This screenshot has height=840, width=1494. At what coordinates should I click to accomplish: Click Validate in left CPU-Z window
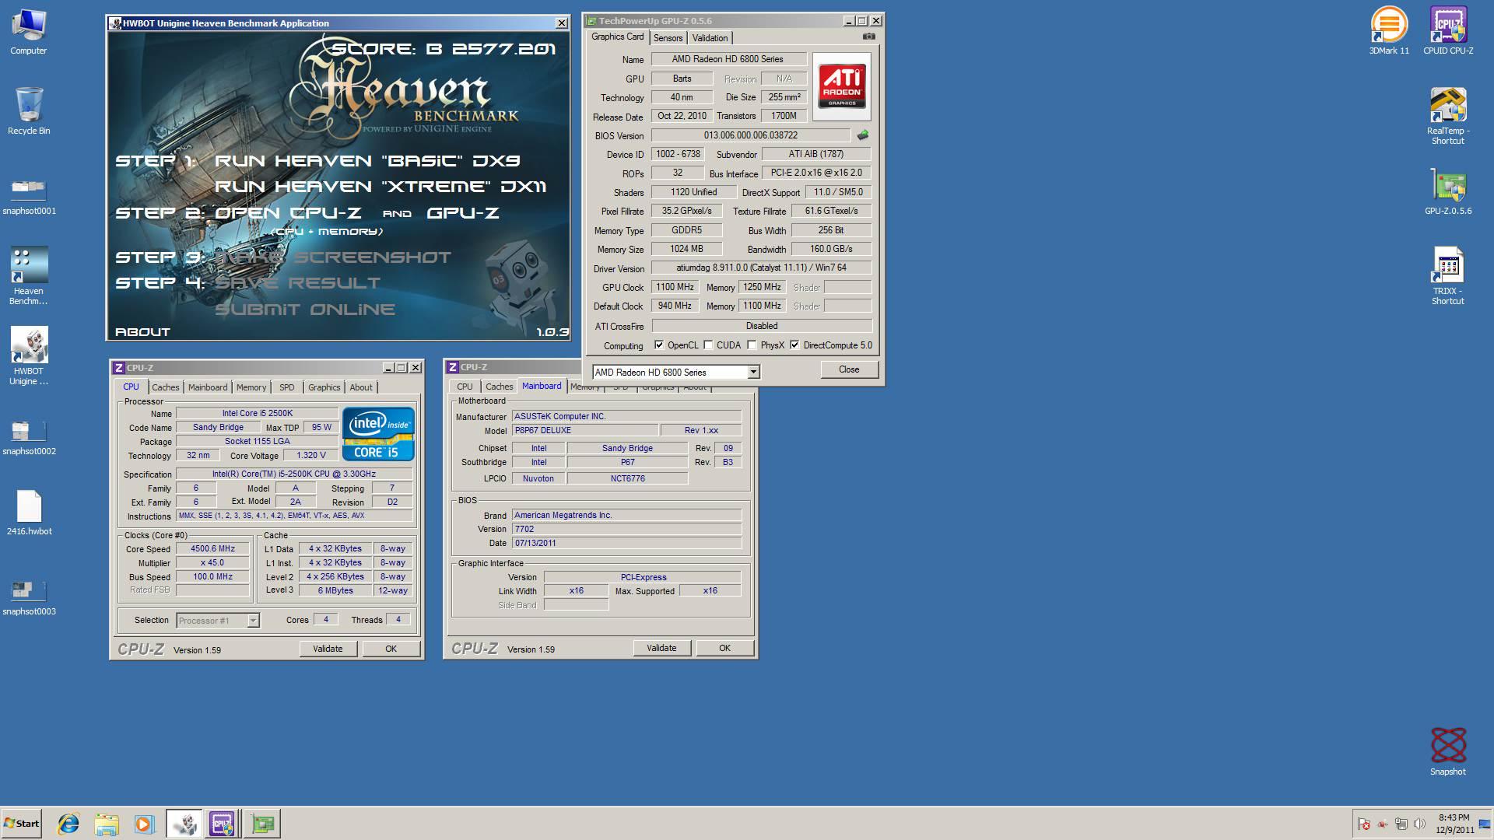pyautogui.click(x=328, y=649)
